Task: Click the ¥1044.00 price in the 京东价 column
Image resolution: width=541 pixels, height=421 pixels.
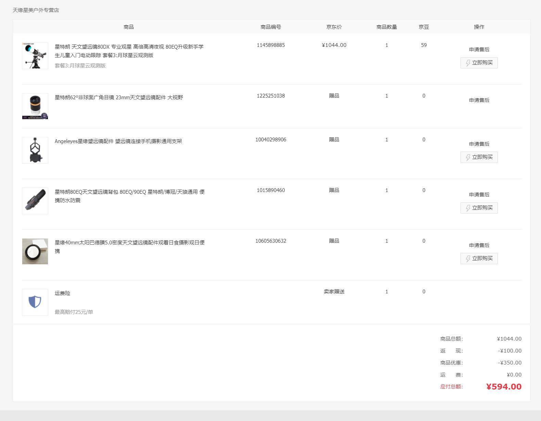Action: pyautogui.click(x=334, y=45)
